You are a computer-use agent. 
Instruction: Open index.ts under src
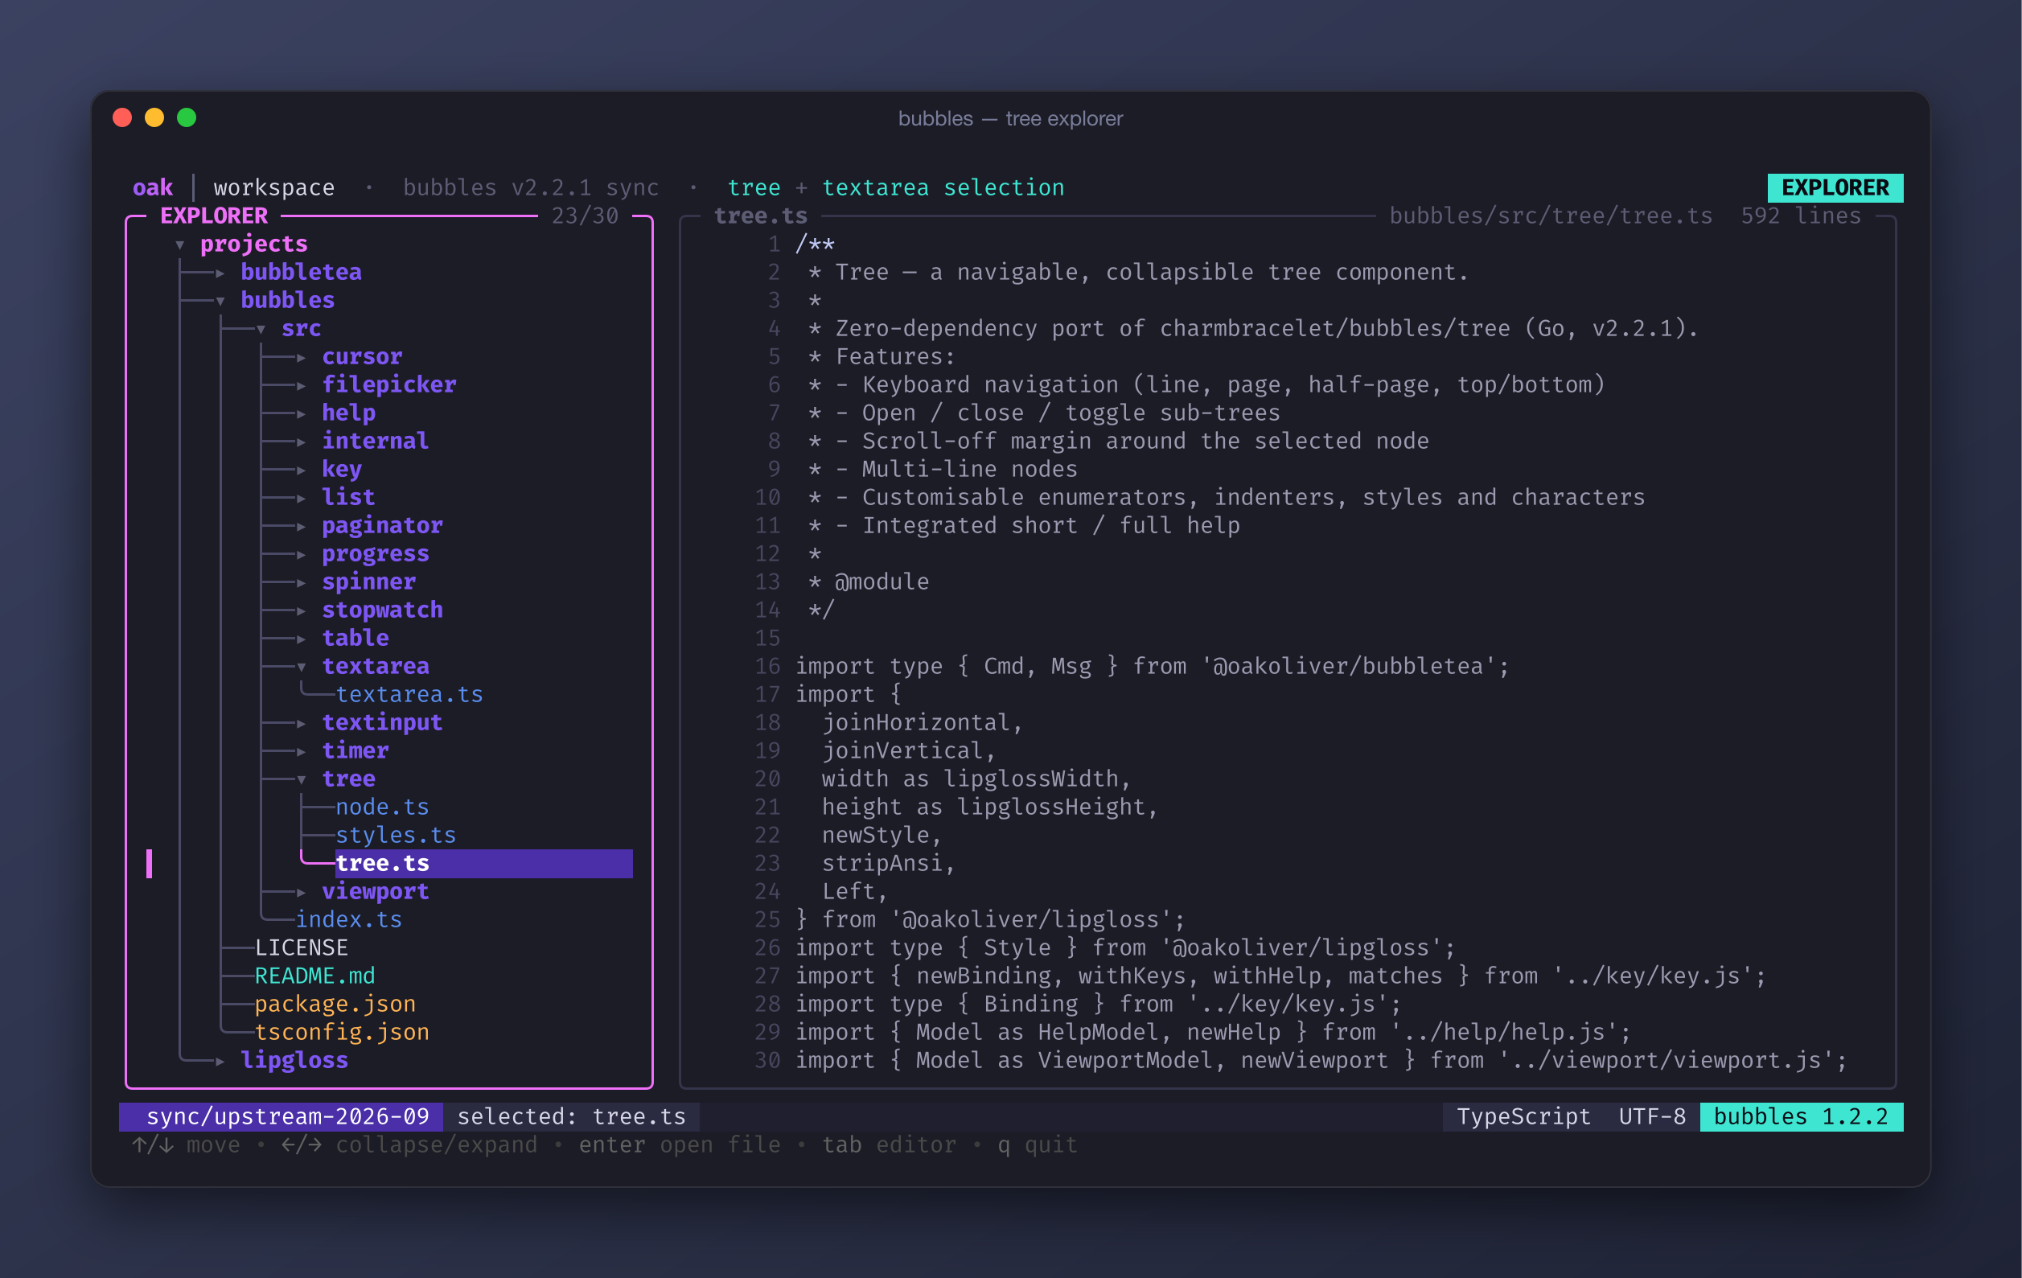point(348,919)
